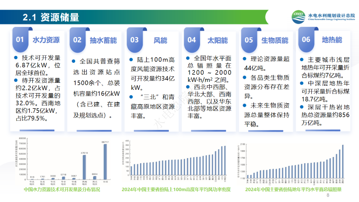Select the 太阳能 card heading
The height and width of the screenshot is (202, 359).
tap(218, 40)
